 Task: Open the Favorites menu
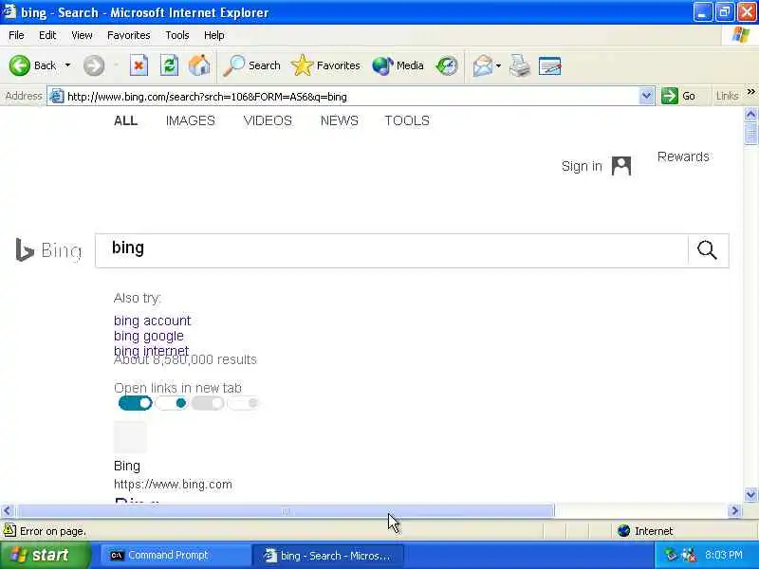coord(129,35)
